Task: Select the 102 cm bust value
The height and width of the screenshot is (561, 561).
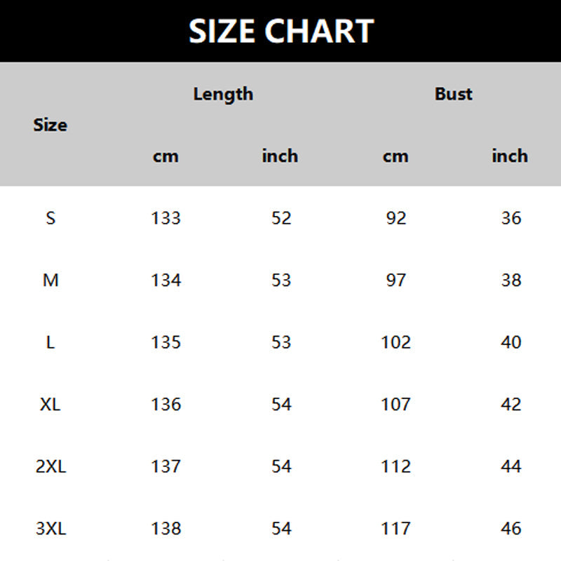Action: tap(396, 342)
